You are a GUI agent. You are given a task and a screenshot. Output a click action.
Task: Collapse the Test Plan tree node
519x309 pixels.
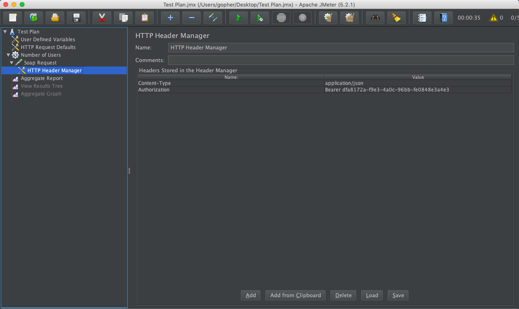[5, 31]
